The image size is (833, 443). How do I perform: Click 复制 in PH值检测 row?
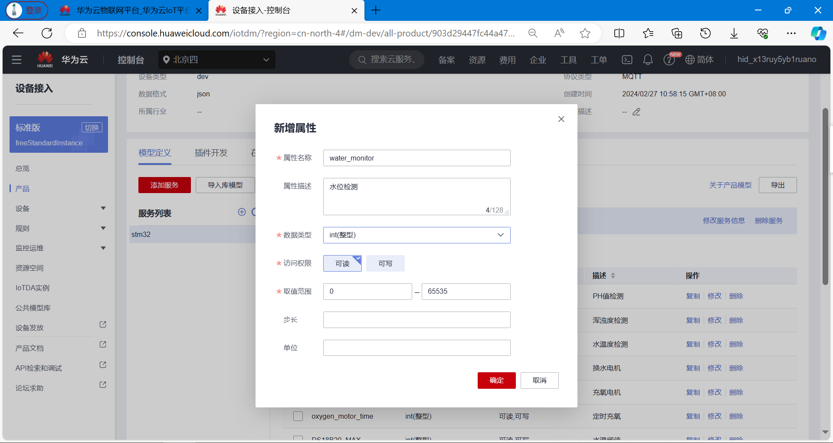(x=693, y=296)
